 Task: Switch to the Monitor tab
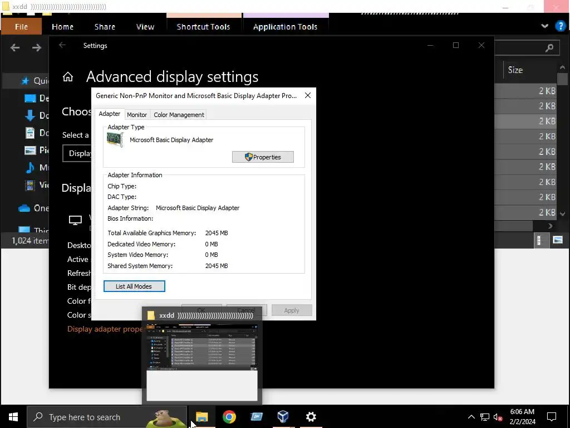pos(137,115)
